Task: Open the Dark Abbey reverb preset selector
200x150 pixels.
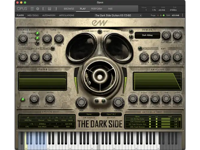Action: pos(148,35)
